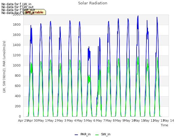186x140 pixels.
Task: Click the y-axis tick label 1800
Action: point(17,24)
